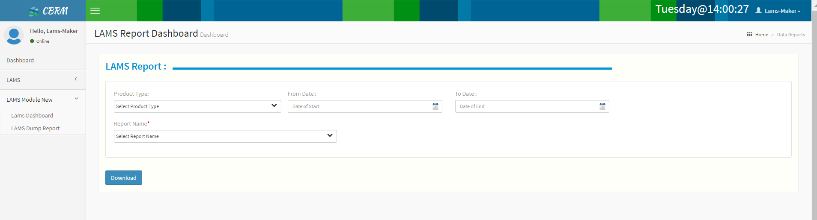The image size is (817, 220).
Task: Click the Hello, Lams-Maker greeting text
Action: click(54, 31)
